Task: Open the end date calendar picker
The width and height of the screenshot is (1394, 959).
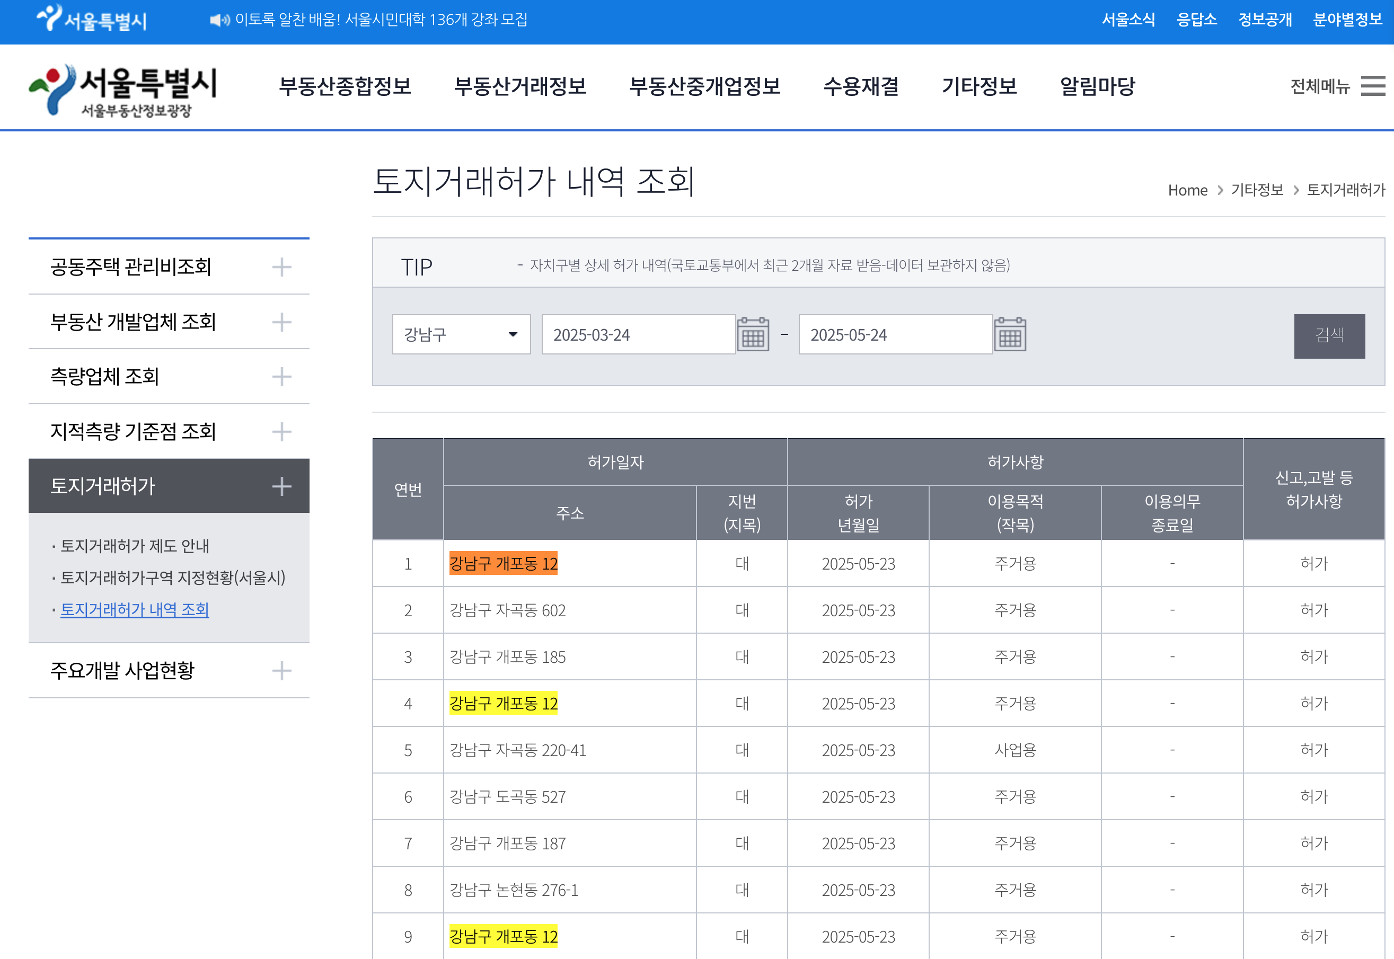Action: pyautogui.click(x=1009, y=335)
